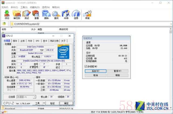This screenshot has height=114, width=173.
Task: Open the 工具 dropdown arrow in CPU-Z
Action: point(44,103)
